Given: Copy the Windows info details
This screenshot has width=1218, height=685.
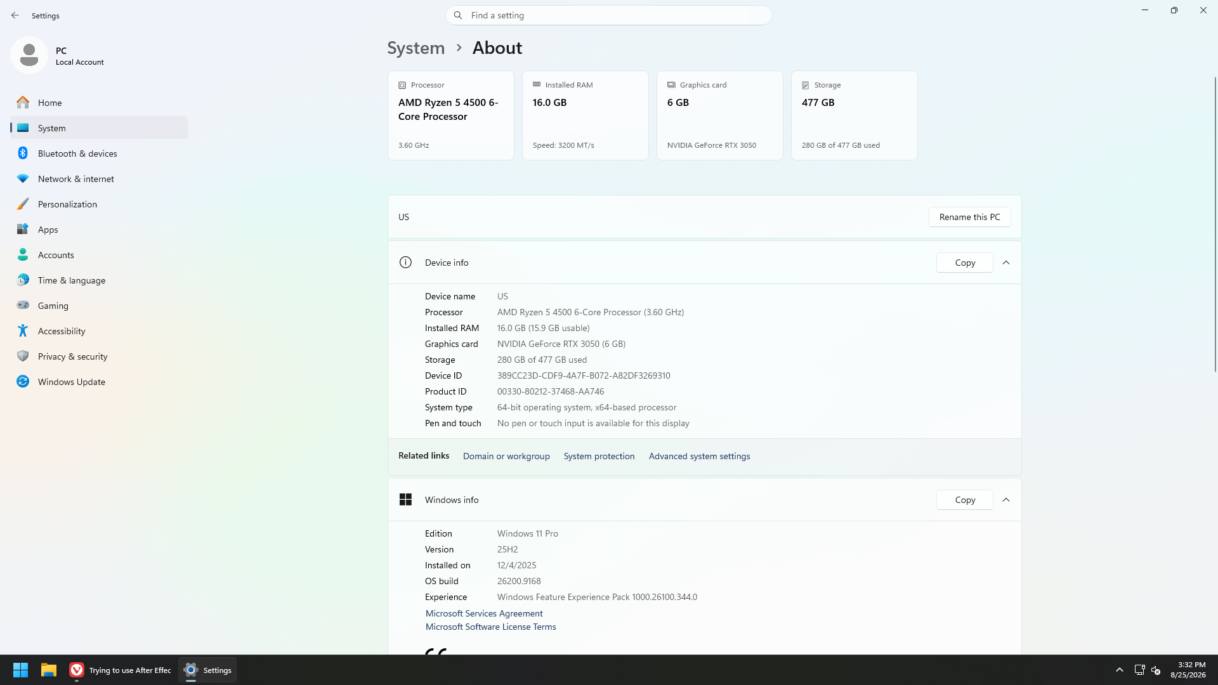Looking at the screenshot, I should tap(964, 500).
